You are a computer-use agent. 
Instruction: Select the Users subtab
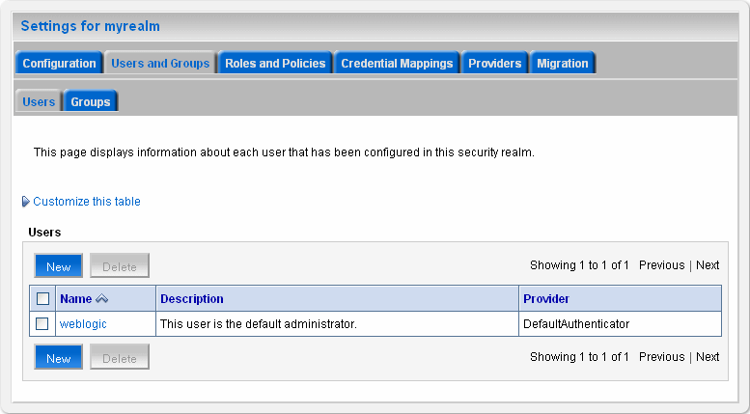(39, 101)
